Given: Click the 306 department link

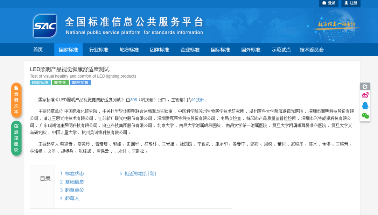Looking at the screenshot, I should tap(134, 99).
